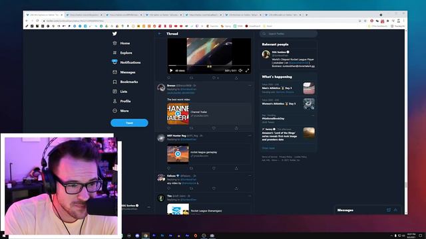This screenshot has width=426, height=239.
Task: Retweet the Channel Trailer tweet
Action: pyautogui.click(x=191, y=128)
